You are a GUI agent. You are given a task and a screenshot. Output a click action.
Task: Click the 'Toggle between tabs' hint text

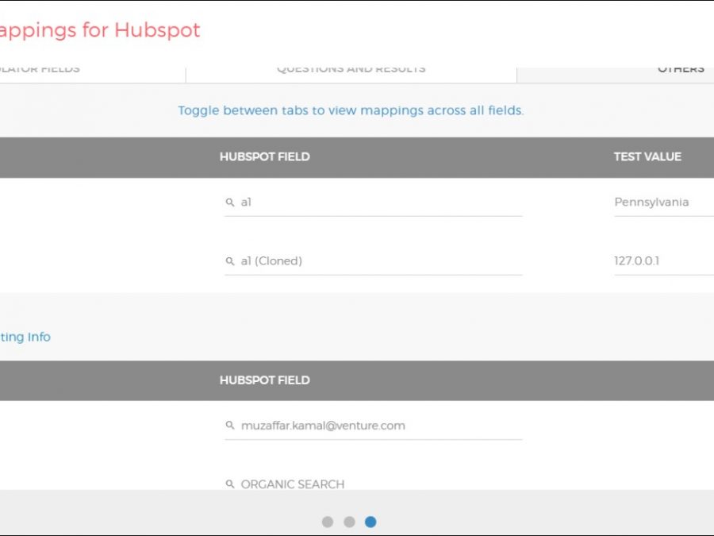(350, 110)
